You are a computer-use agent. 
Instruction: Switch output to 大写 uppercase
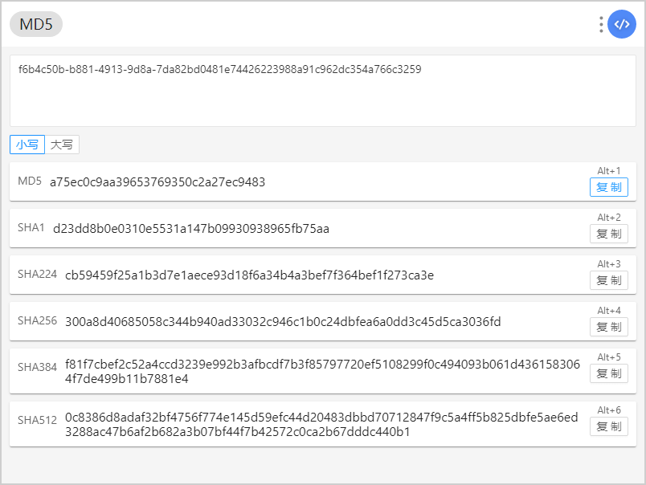coord(62,145)
